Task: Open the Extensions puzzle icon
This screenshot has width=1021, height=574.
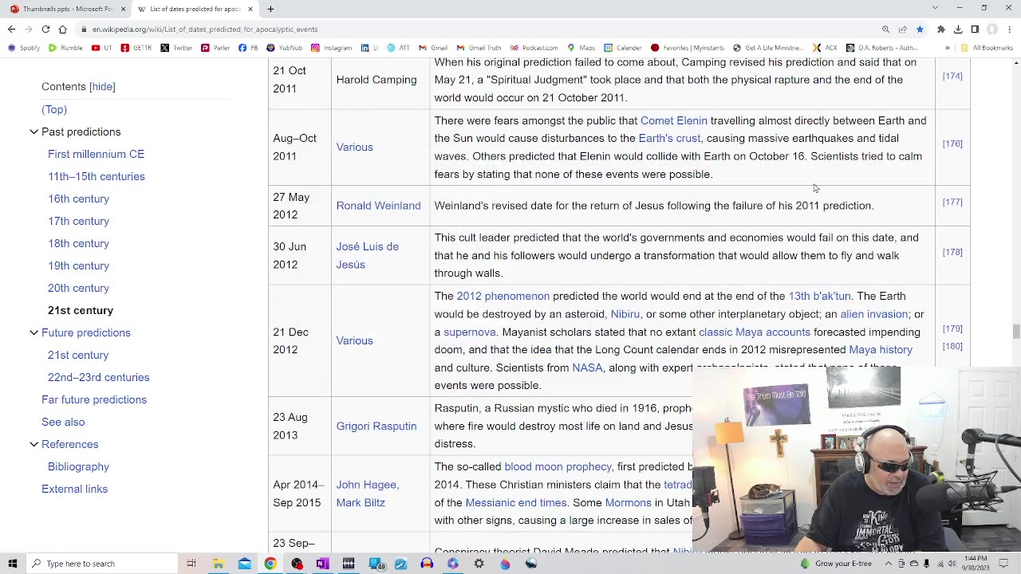Action: (940, 29)
